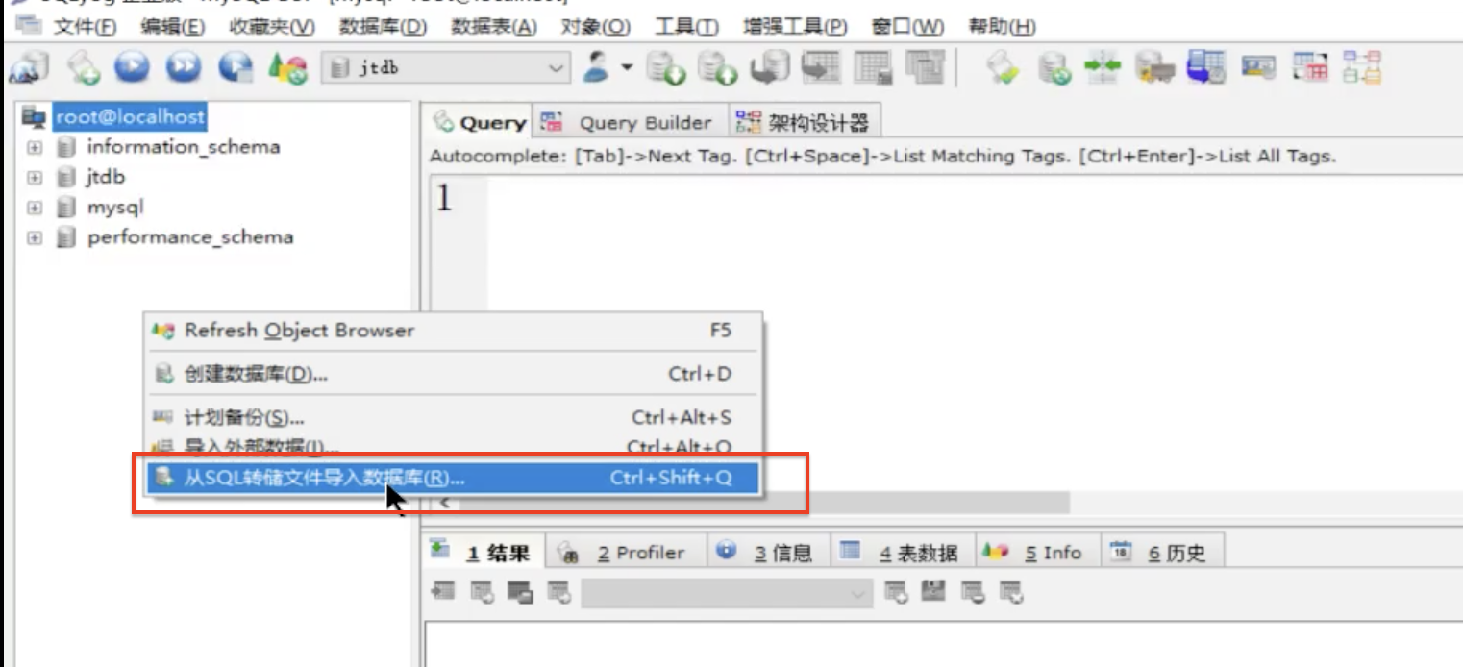The image size is (1463, 667).
Task: Switch to the 1 结果 tab
Action: point(485,553)
